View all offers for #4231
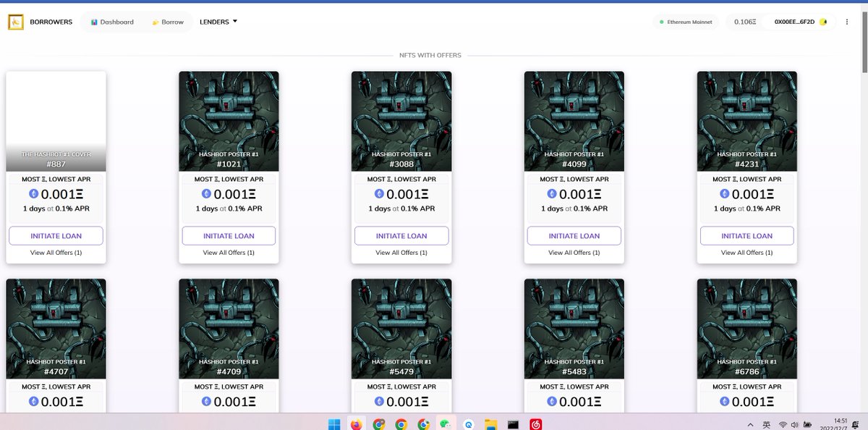The image size is (868, 430). pos(747,253)
